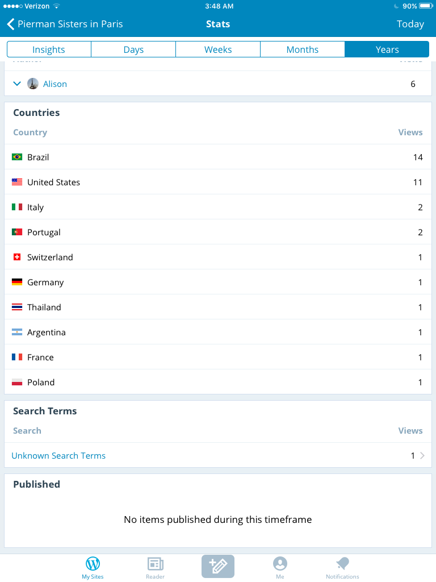Tap Alison's avatar thumbnail
Viewport: 436px width, 582px height.
click(33, 84)
